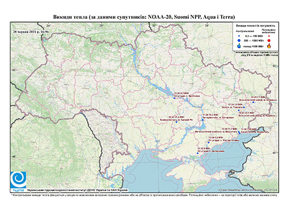Click the southernmost 12:30 marker near the coast

click(x=198, y=153)
